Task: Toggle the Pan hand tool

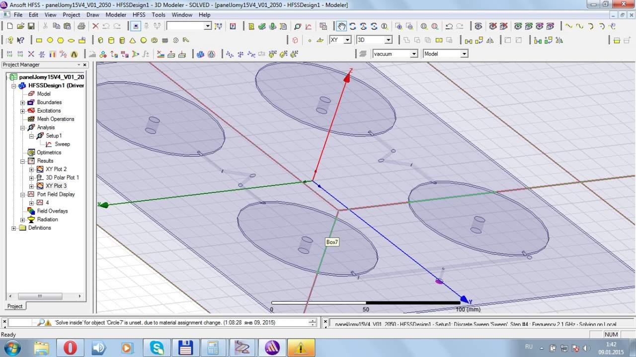Action: [341, 26]
